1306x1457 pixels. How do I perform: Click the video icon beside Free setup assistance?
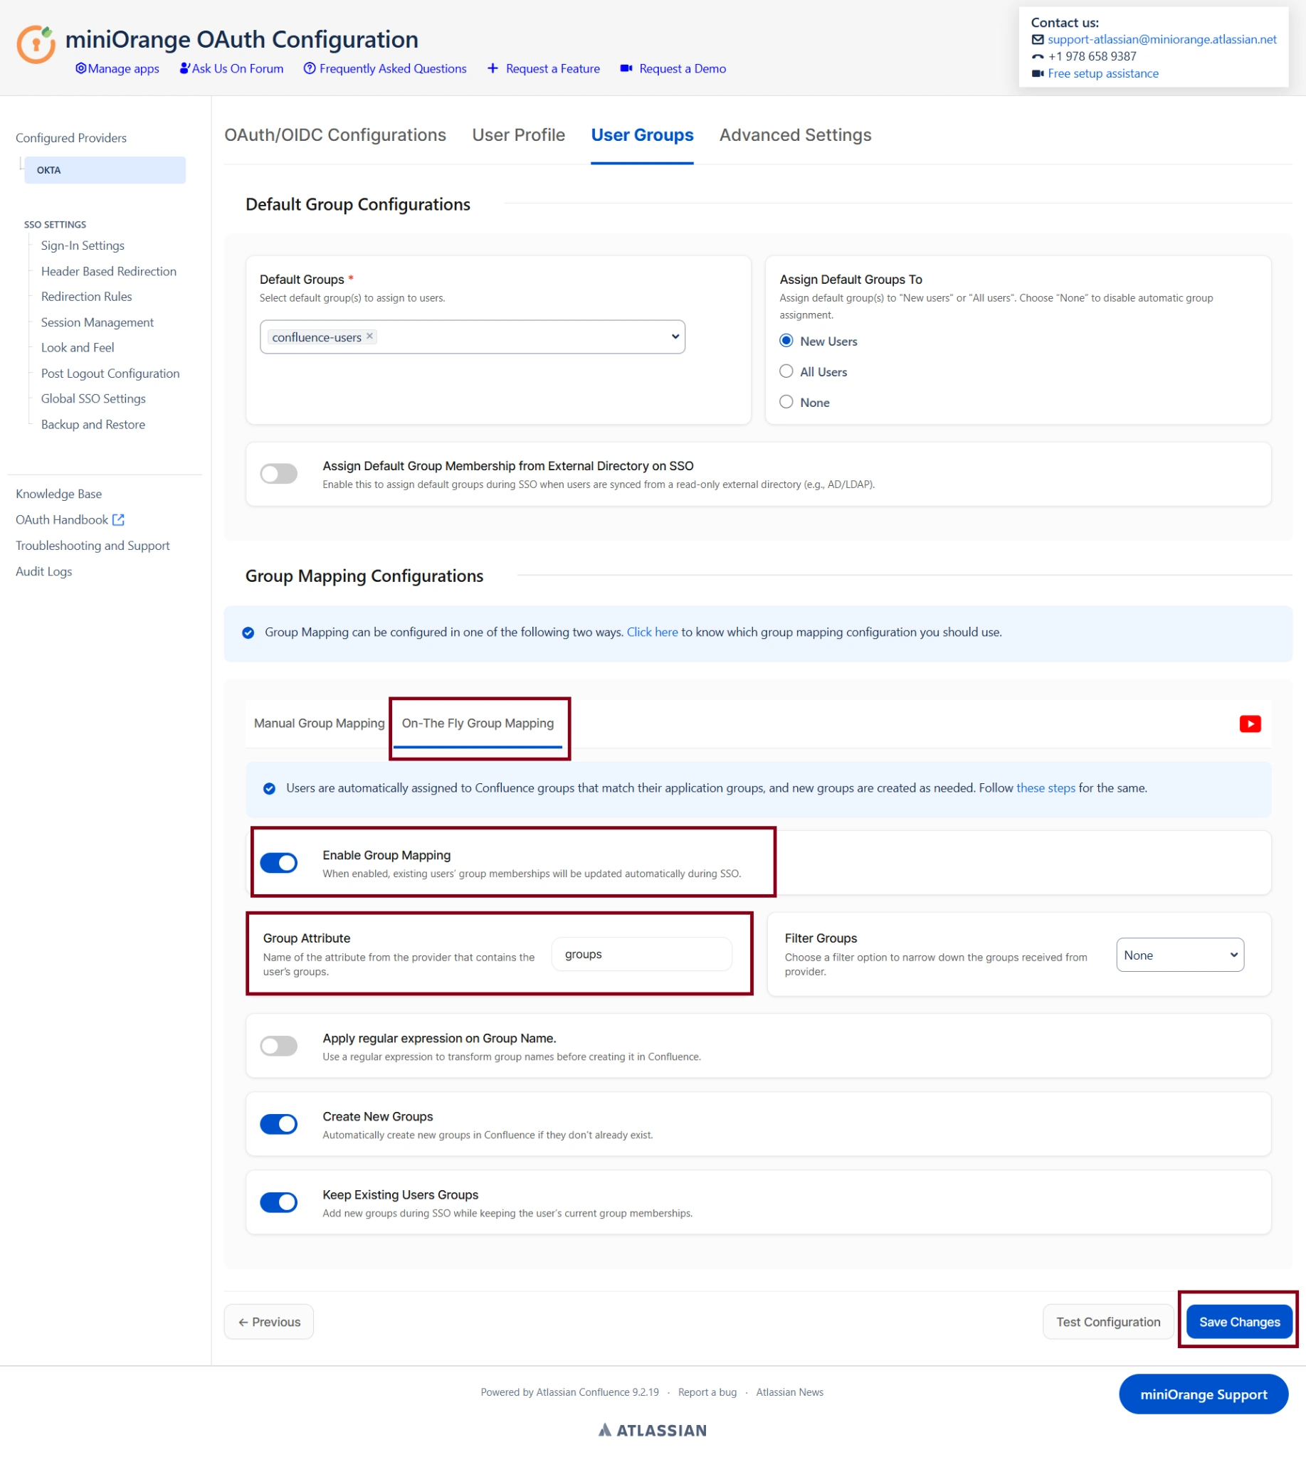pos(1038,73)
